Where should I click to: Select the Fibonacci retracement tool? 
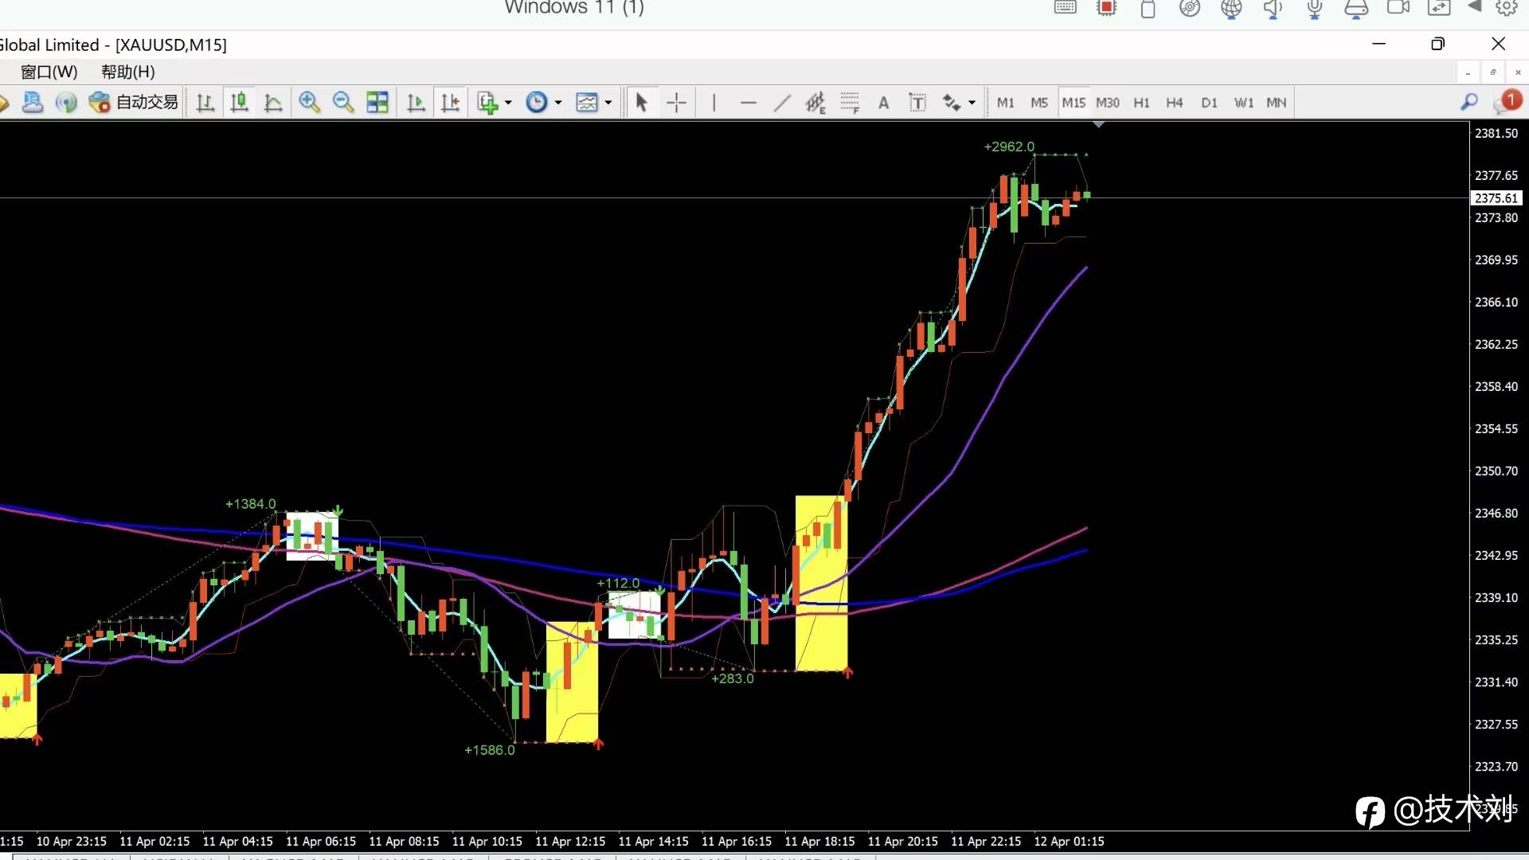850,102
